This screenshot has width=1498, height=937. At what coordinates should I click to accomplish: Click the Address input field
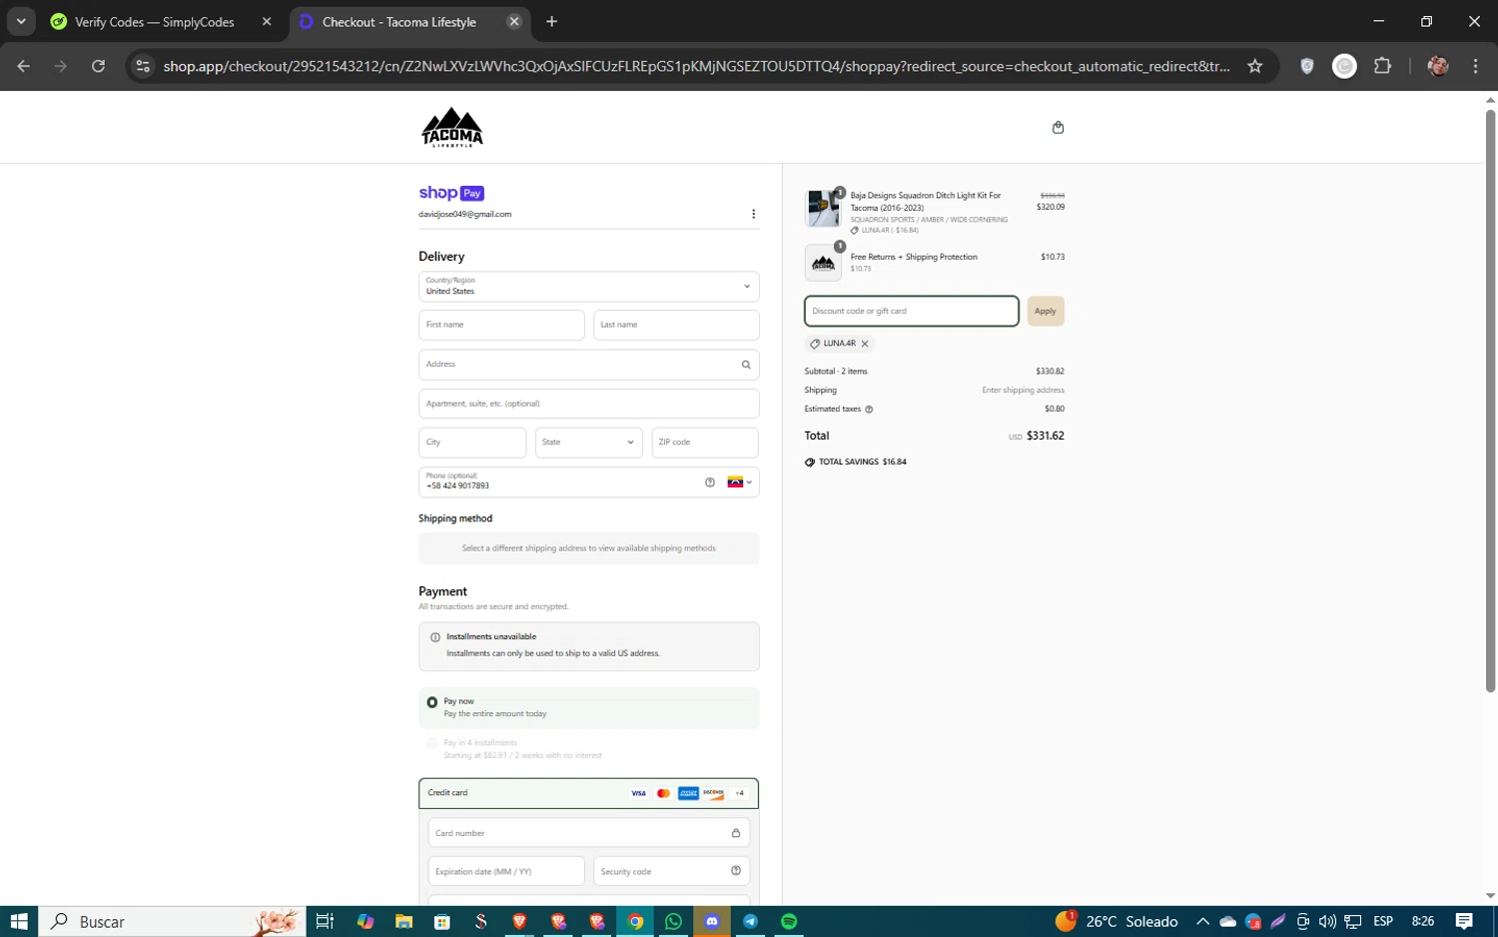[x=589, y=365]
